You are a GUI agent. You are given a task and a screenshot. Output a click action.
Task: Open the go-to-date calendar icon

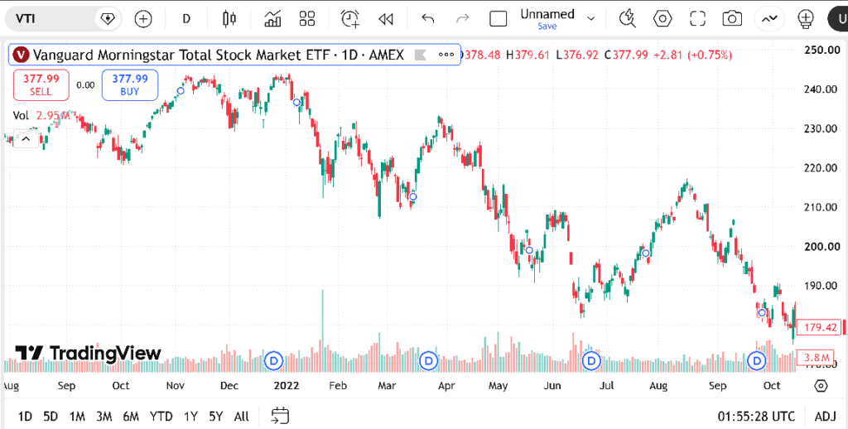click(x=280, y=416)
